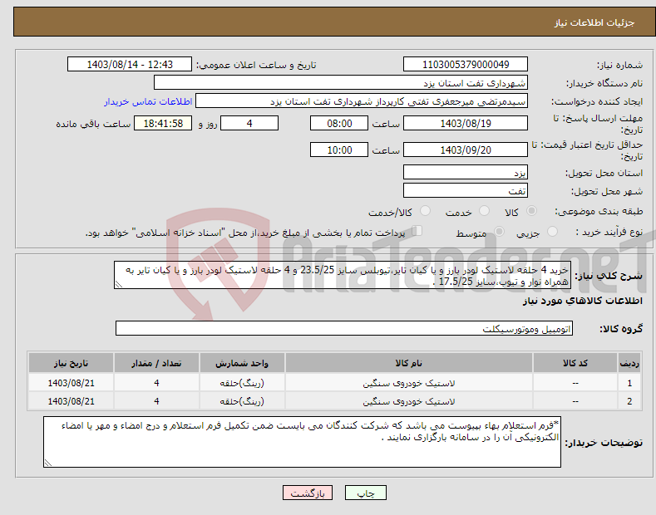Screen dimensions: 656x515
Task: Click the شرح کلی نیاز description textarea
Action: pyautogui.click(x=343, y=275)
